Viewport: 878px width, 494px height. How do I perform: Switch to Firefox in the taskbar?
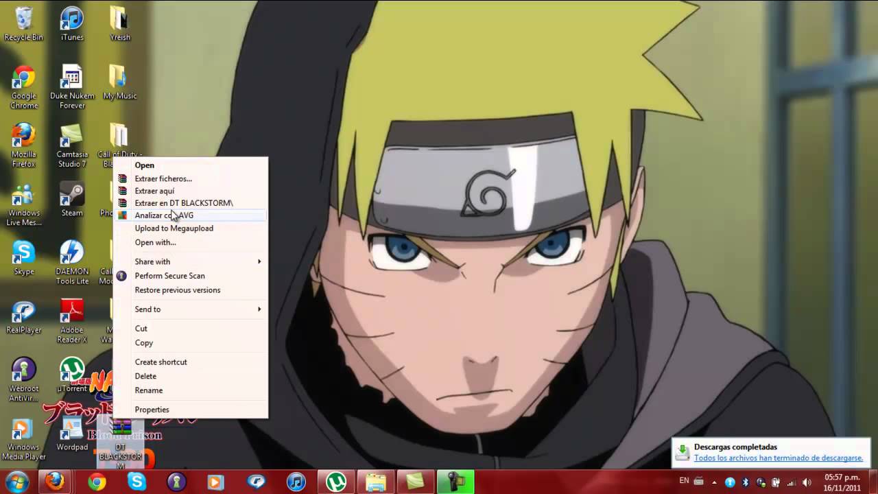coord(56,482)
